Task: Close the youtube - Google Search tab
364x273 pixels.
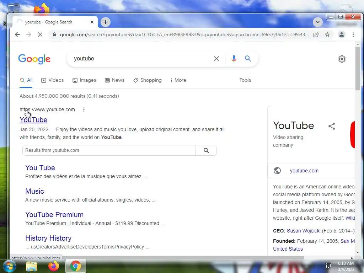Action: [92, 22]
